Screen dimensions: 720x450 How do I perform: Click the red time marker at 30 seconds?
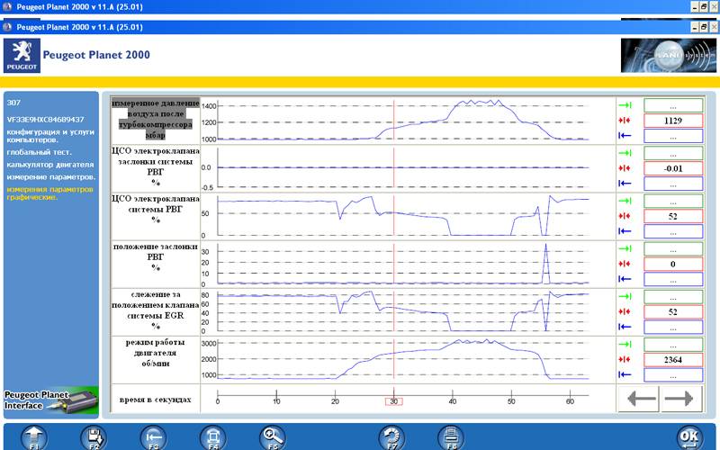point(393,401)
